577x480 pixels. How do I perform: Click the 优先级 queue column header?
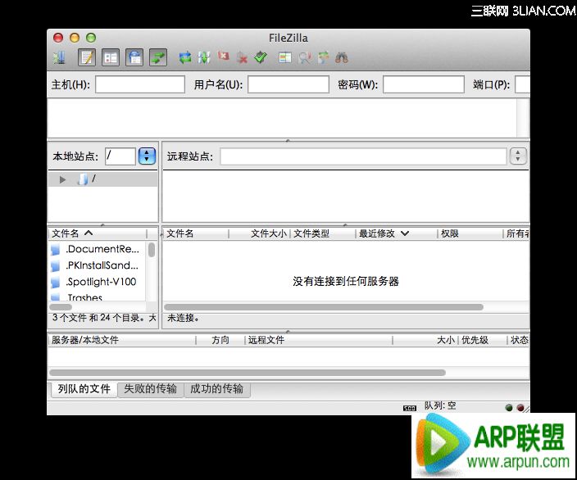[483, 340]
